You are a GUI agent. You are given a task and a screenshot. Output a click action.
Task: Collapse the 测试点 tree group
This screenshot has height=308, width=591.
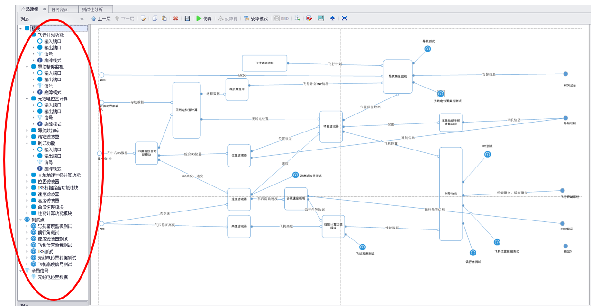pyautogui.click(x=20, y=220)
